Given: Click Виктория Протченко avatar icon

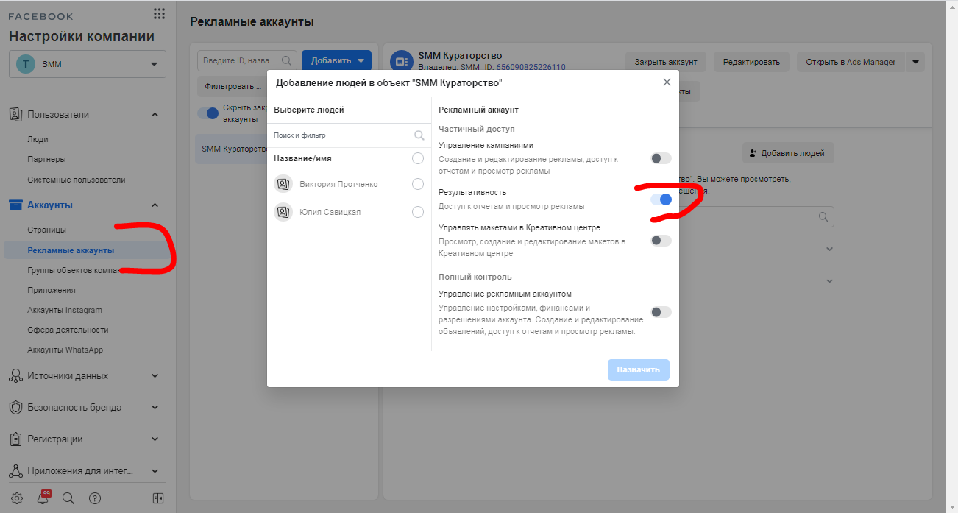Looking at the screenshot, I should 283,184.
